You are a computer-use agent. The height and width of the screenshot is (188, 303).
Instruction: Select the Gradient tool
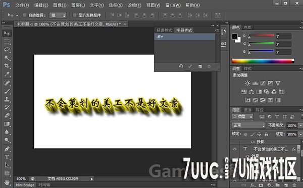[7, 124]
